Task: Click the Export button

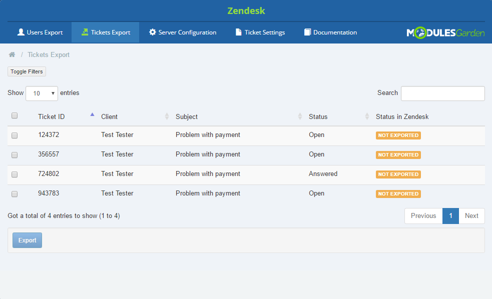Action: [x=28, y=240]
